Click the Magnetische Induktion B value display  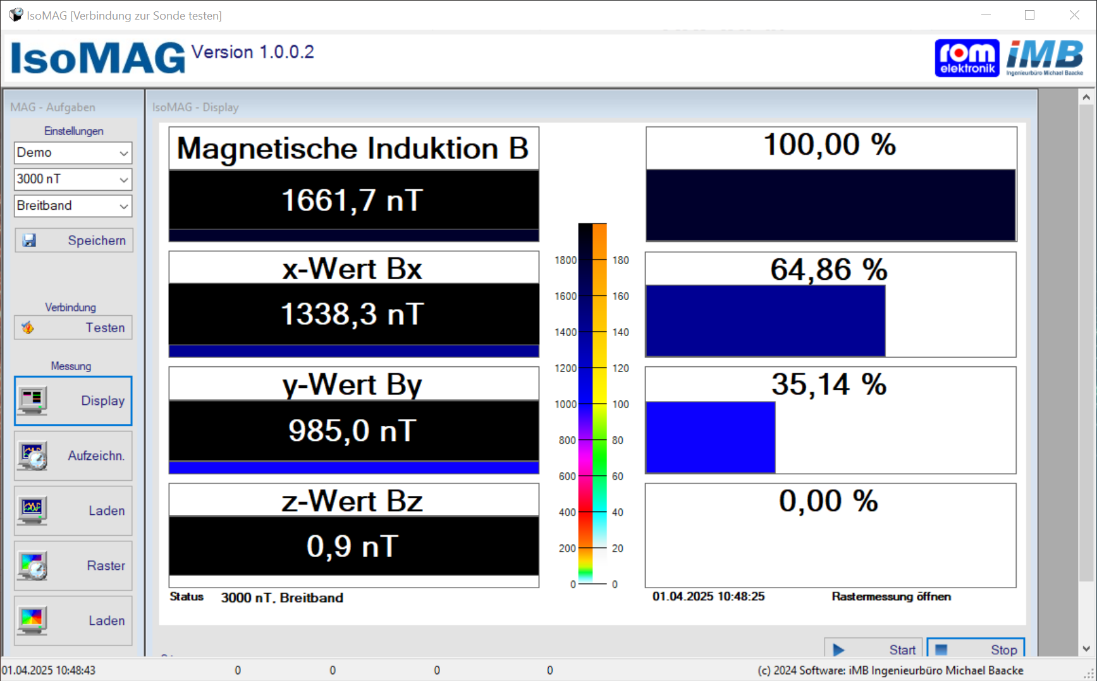click(x=353, y=200)
